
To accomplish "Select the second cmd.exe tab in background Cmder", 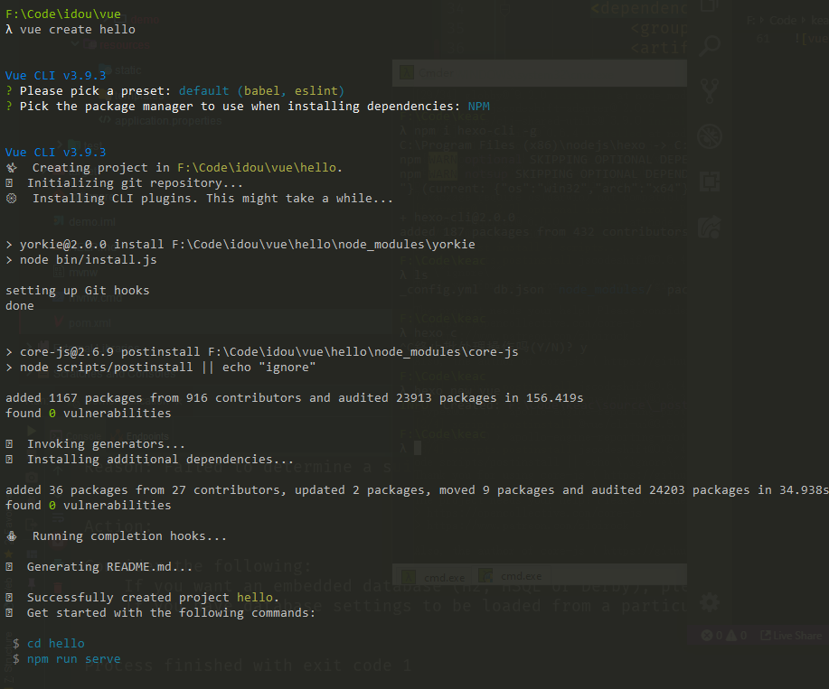I will 509,576.
